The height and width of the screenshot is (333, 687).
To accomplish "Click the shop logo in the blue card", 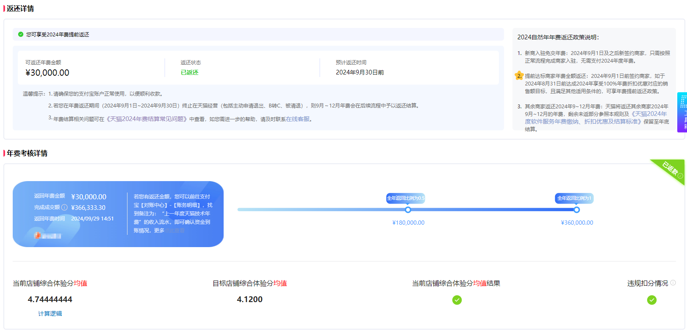I will click(x=38, y=235).
